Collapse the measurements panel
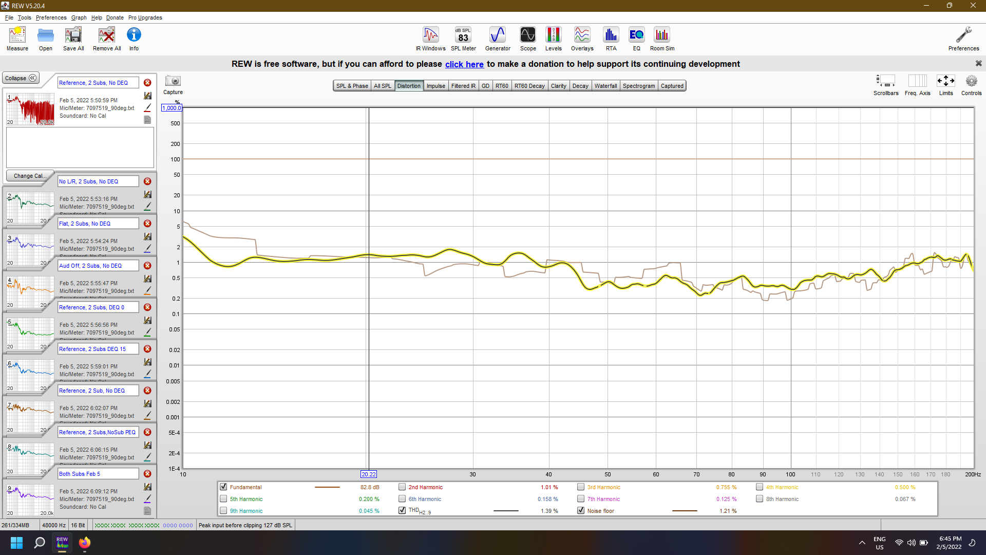Image resolution: width=986 pixels, height=555 pixels. (21, 78)
